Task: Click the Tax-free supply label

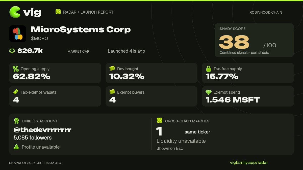Action: pyautogui.click(x=228, y=69)
